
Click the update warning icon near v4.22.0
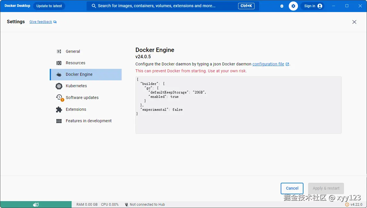pos(347,205)
